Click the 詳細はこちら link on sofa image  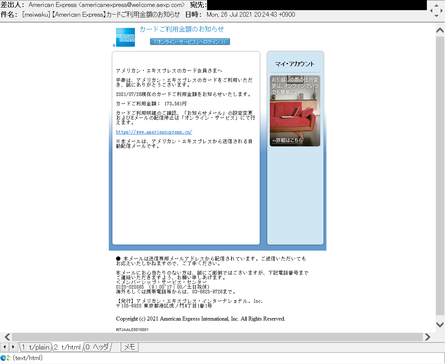click(x=288, y=141)
